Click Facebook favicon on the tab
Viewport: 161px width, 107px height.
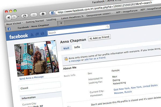9,29
